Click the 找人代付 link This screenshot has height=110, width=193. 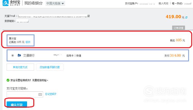[163, 3]
